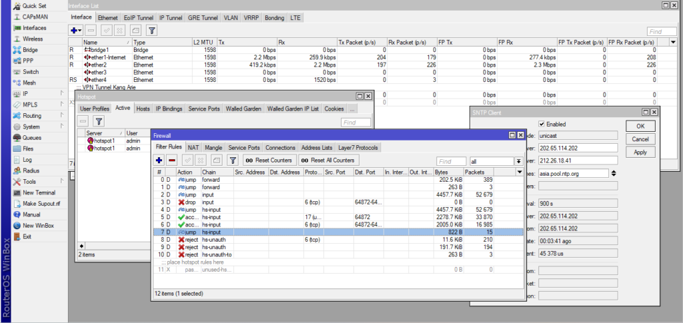Open Queues in sidebar

coord(32,138)
